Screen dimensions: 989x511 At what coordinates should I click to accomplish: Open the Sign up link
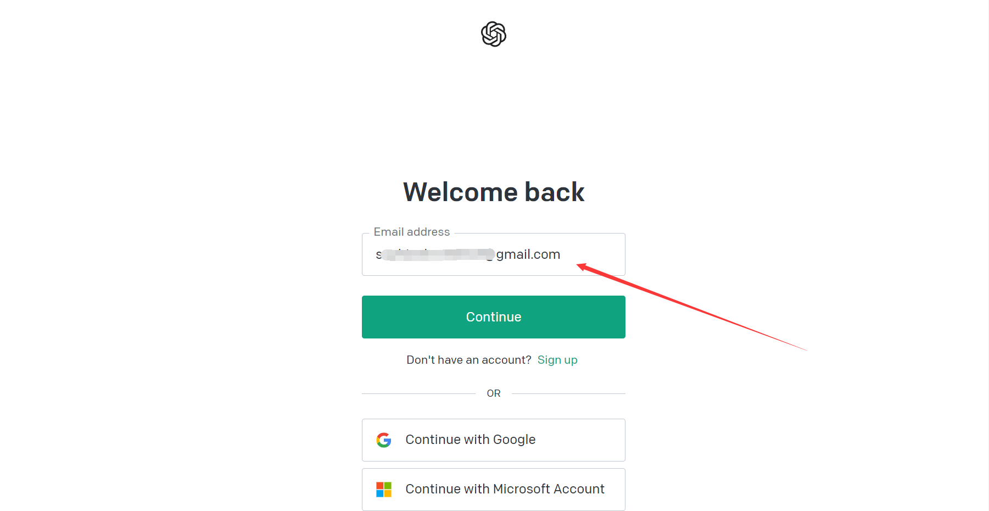pyautogui.click(x=557, y=360)
